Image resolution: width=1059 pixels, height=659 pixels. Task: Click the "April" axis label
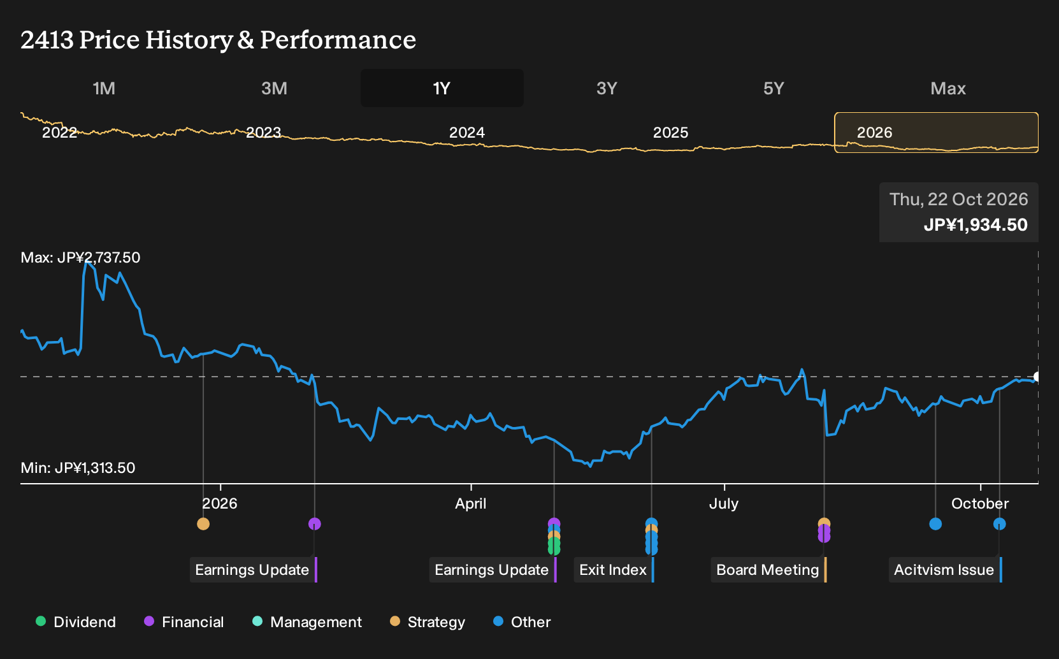[471, 503]
